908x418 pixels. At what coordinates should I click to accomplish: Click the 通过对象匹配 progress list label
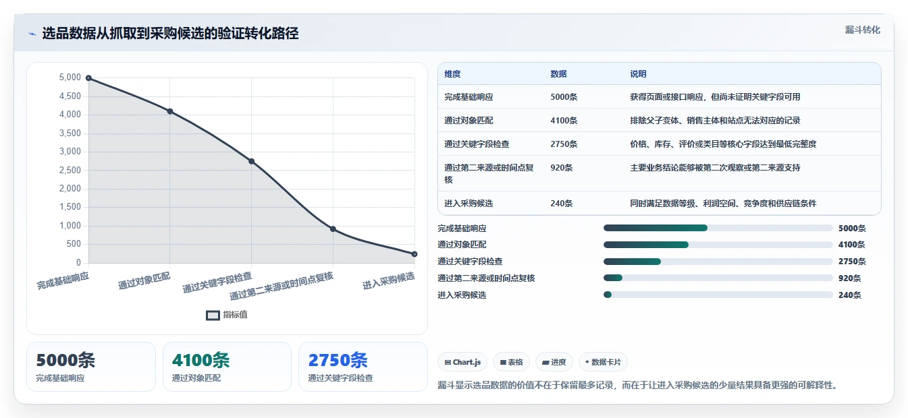(462, 245)
